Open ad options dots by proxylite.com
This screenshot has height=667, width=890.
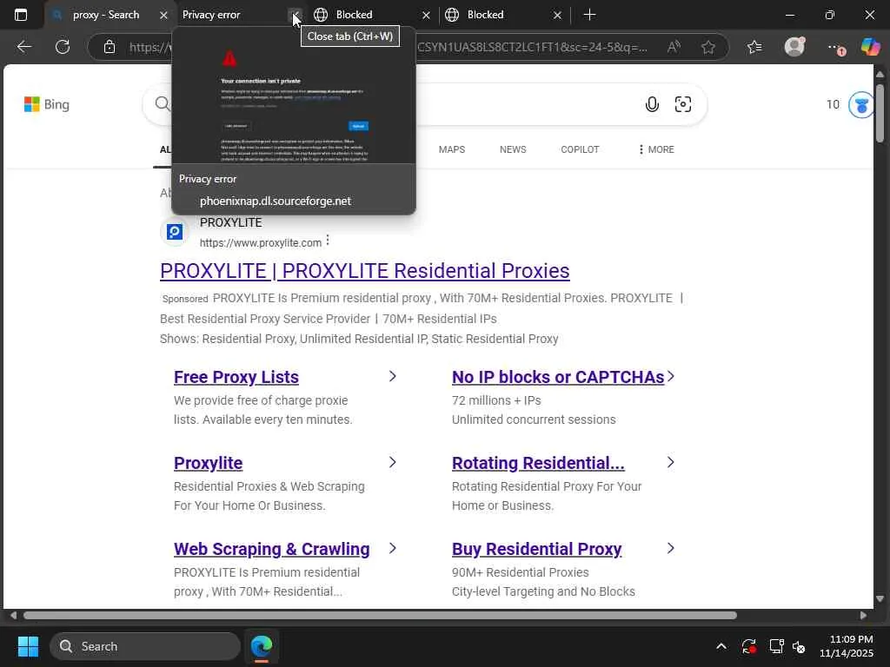pyautogui.click(x=328, y=241)
